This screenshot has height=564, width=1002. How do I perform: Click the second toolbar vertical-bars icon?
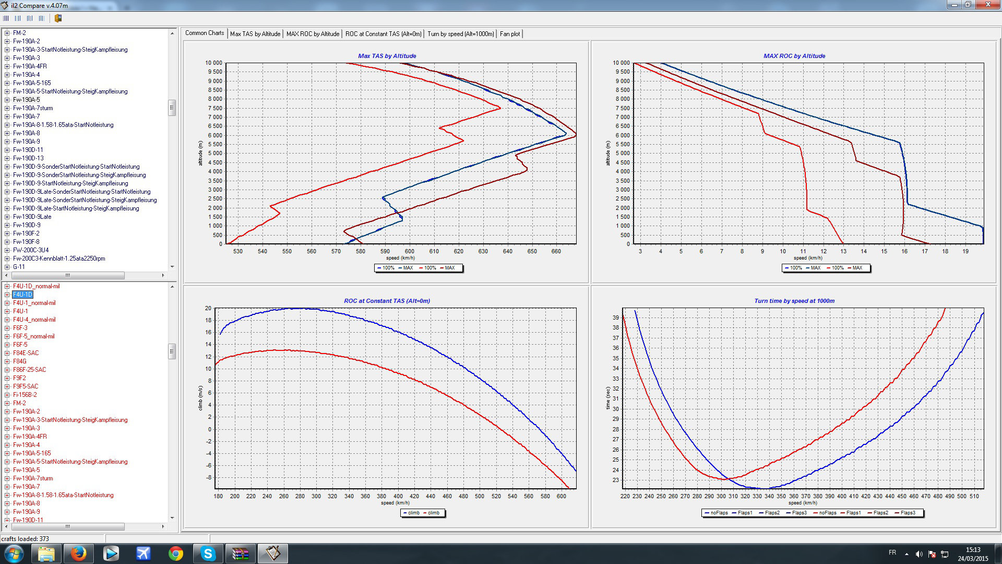tap(18, 18)
